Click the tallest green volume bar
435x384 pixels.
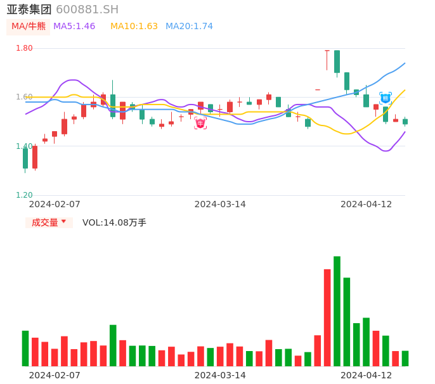[x=337, y=310]
